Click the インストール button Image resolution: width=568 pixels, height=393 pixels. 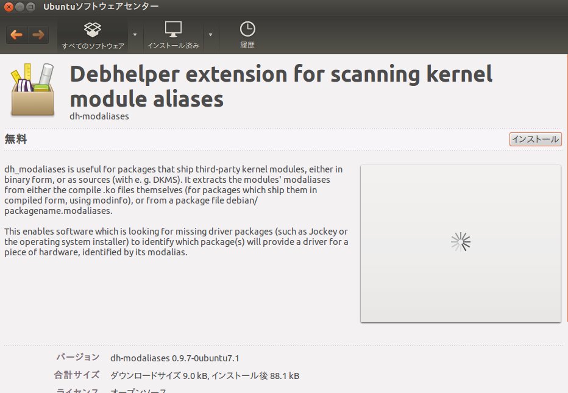click(536, 139)
